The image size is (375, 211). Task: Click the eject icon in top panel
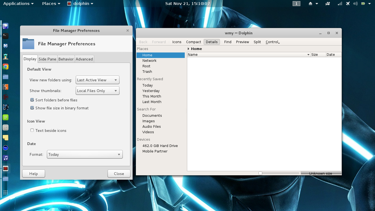(x=310, y=4)
